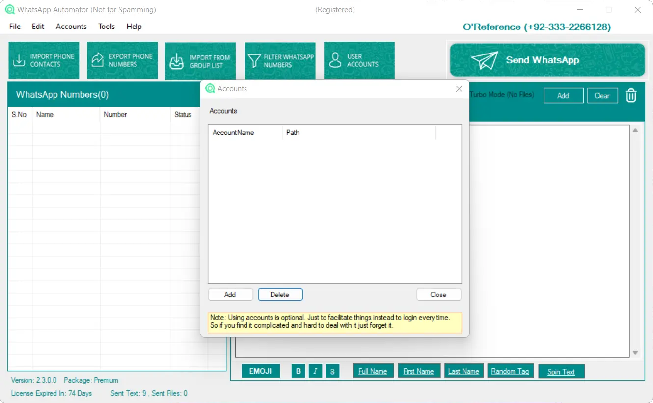Select the AccountName column header

pyautogui.click(x=245, y=133)
